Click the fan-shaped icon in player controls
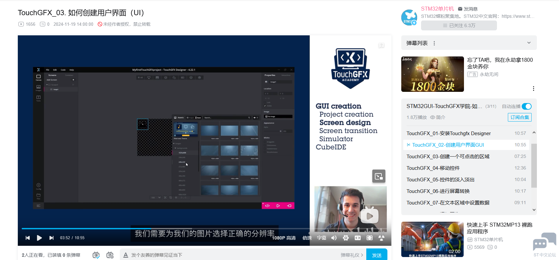Screen dimensions: 559x260 click(381, 238)
